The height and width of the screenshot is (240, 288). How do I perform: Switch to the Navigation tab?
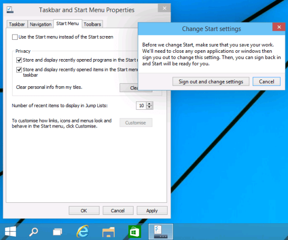[41, 24]
